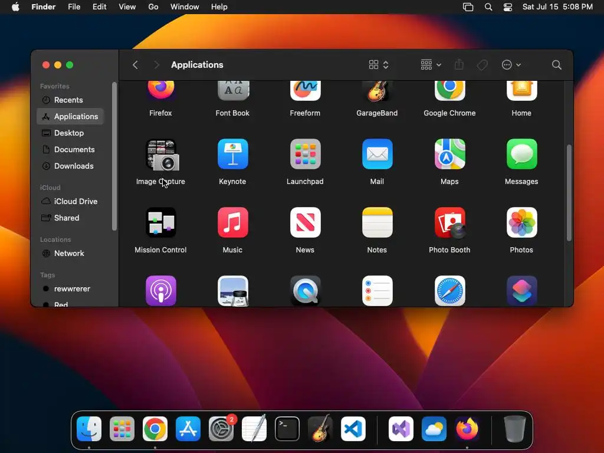The height and width of the screenshot is (453, 604).
Task: Open Recents in the sidebar
Action: click(71, 100)
